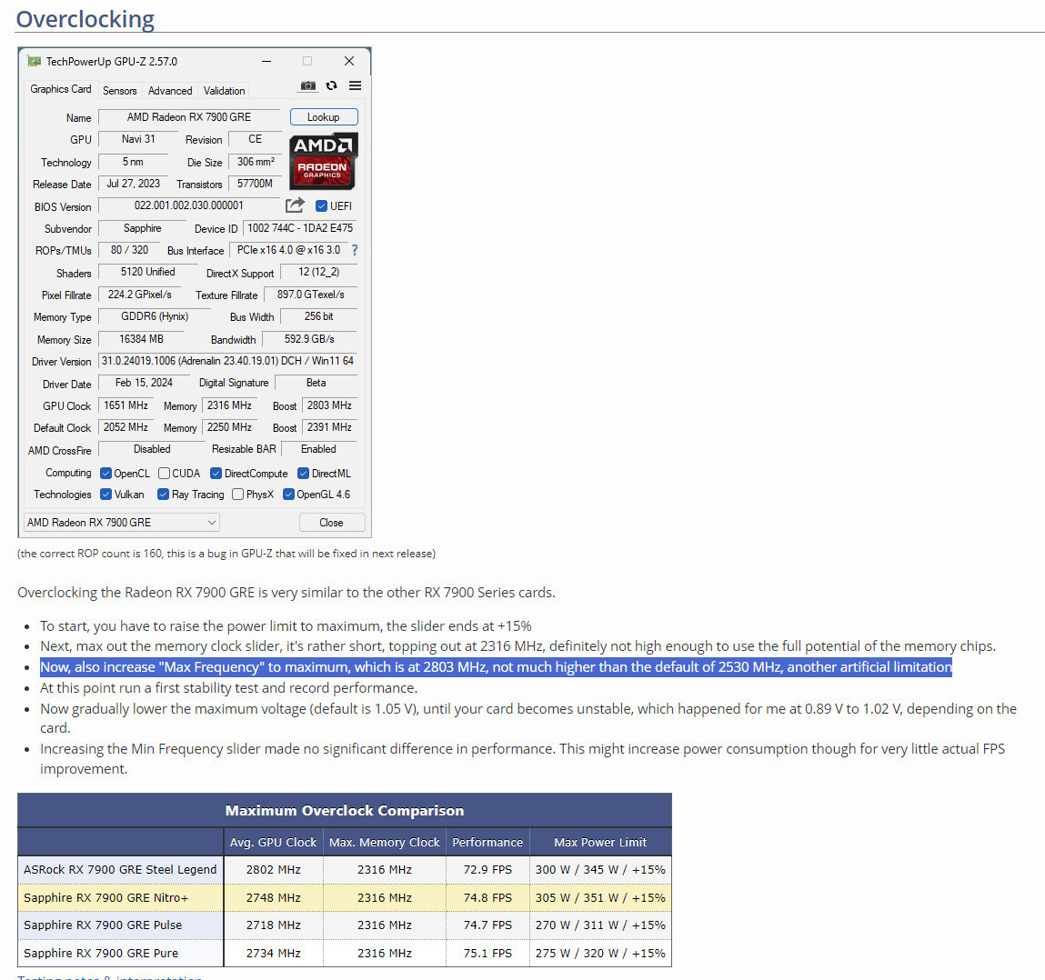The height and width of the screenshot is (980, 1045).
Task: Click the GPU-Z app icon in title bar
Action: (x=34, y=61)
